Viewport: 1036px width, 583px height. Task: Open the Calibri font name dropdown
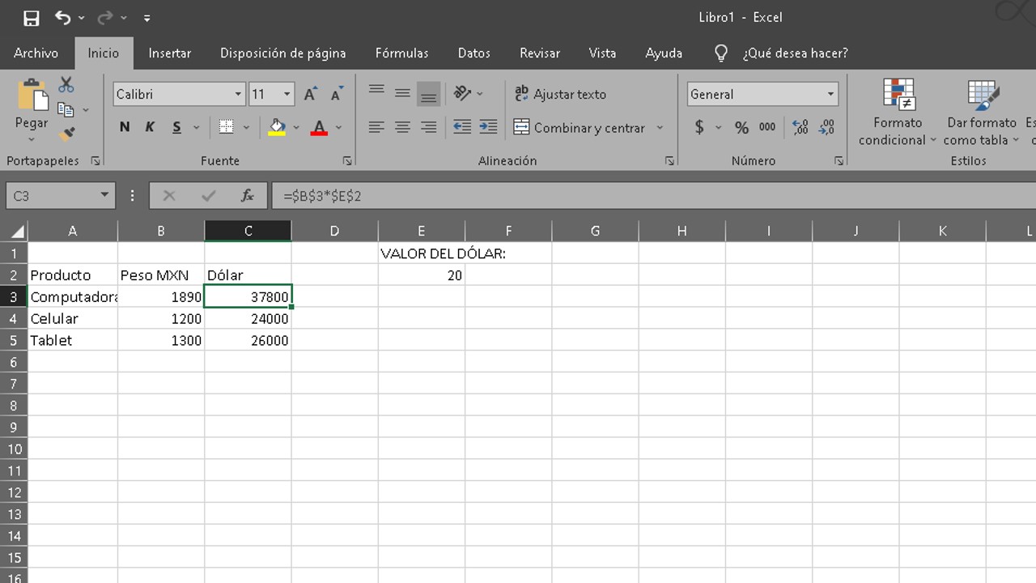[238, 95]
